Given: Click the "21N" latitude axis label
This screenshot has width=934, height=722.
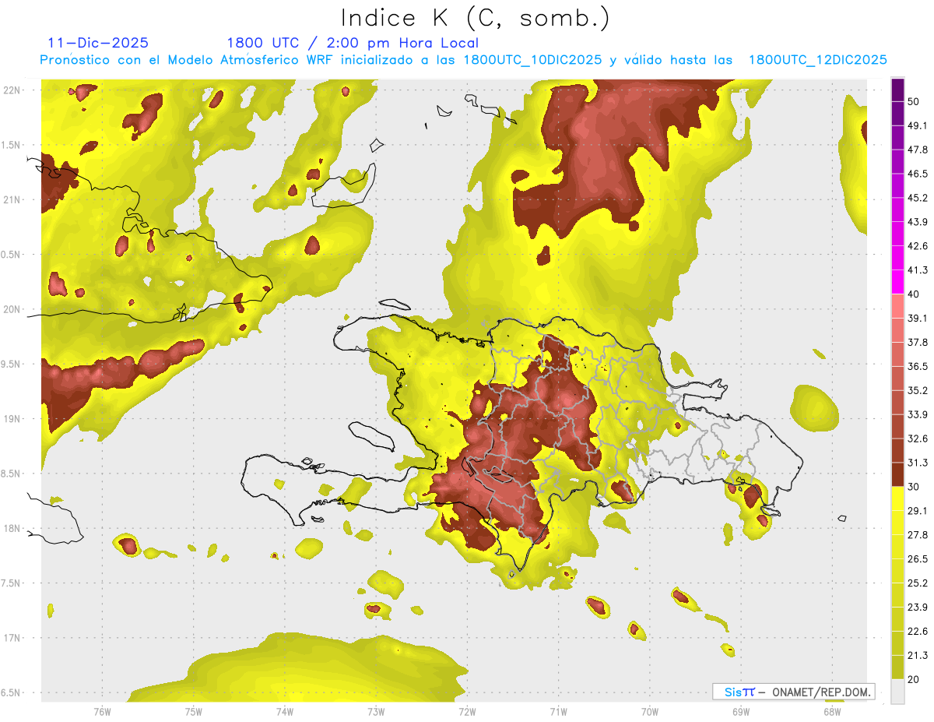Looking at the screenshot, I should point(12,199).
